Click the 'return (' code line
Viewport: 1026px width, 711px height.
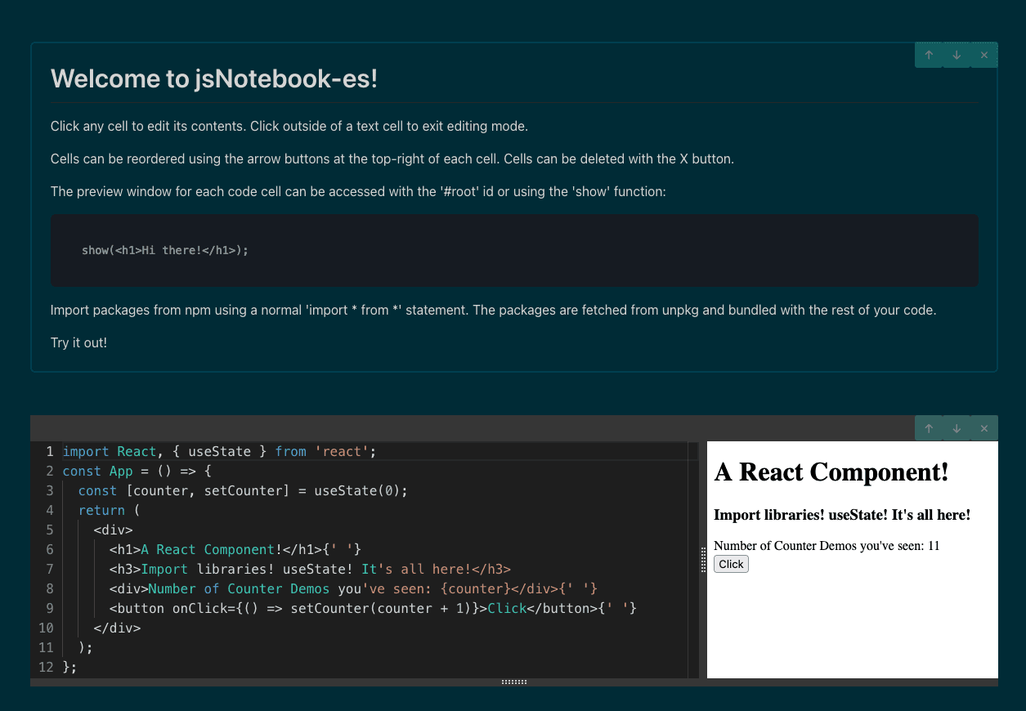click(x=110, y=510)
